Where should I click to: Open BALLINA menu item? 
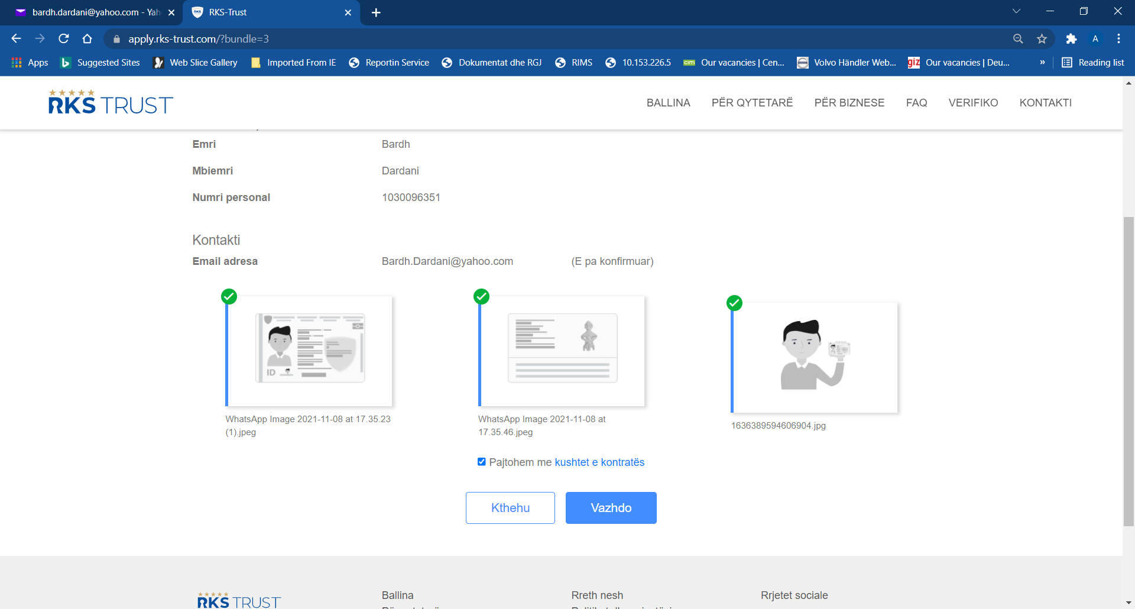coord(669,103)
